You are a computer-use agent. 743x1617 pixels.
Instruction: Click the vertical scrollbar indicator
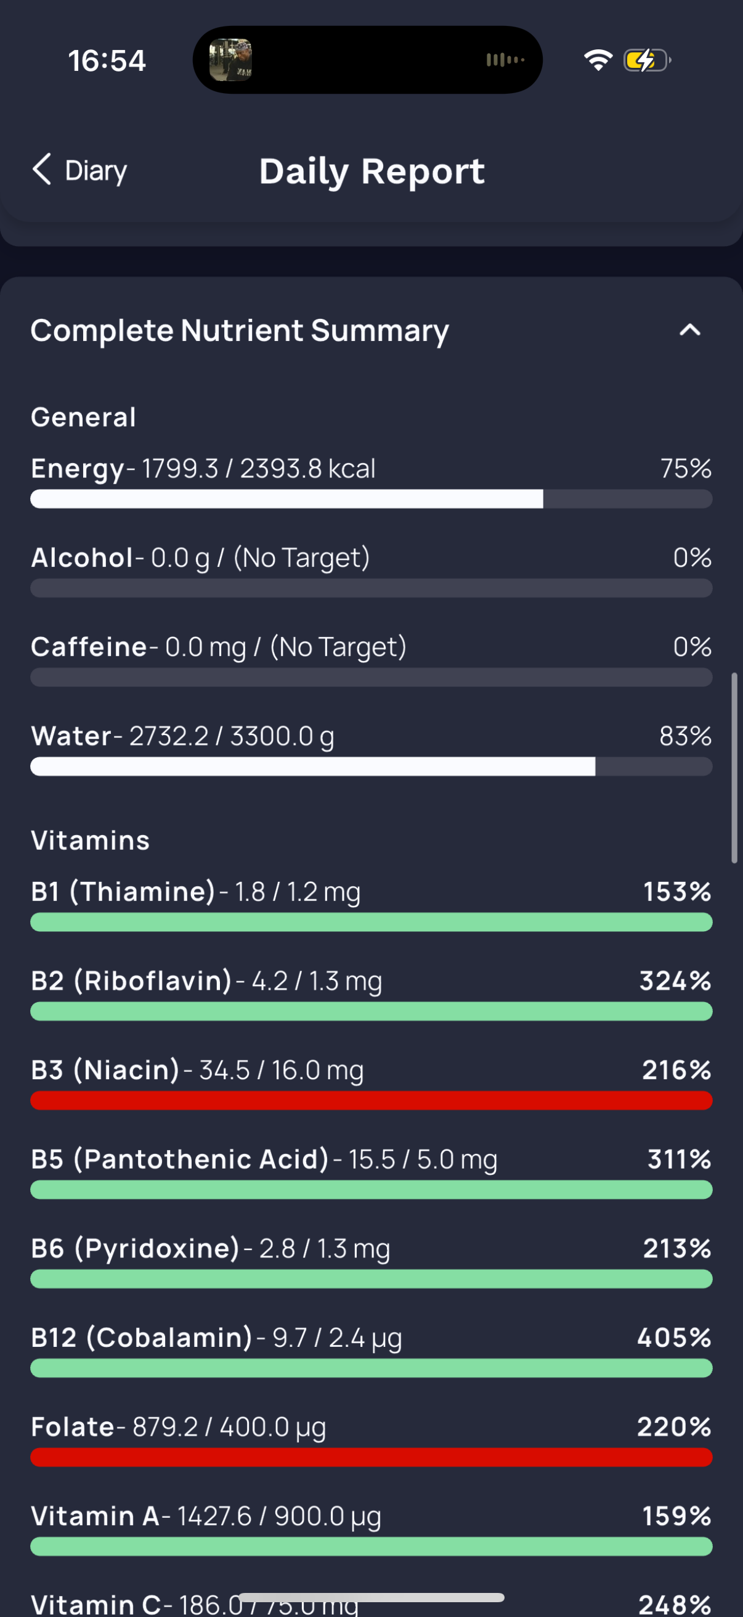click(x=734, y=768)
